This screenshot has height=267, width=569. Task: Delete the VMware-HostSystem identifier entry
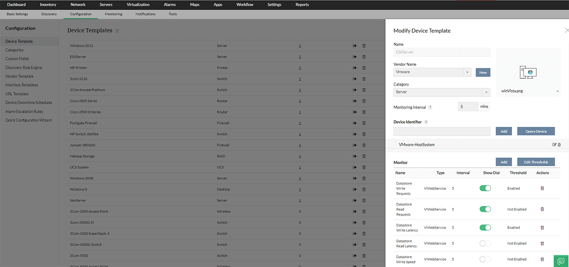(560, 144)
